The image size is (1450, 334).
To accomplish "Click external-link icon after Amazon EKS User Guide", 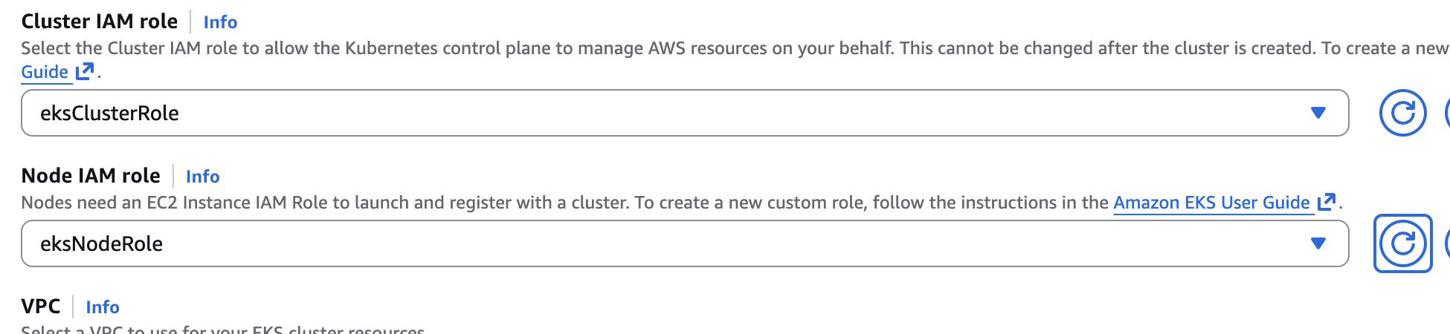I will (1326, 202).
